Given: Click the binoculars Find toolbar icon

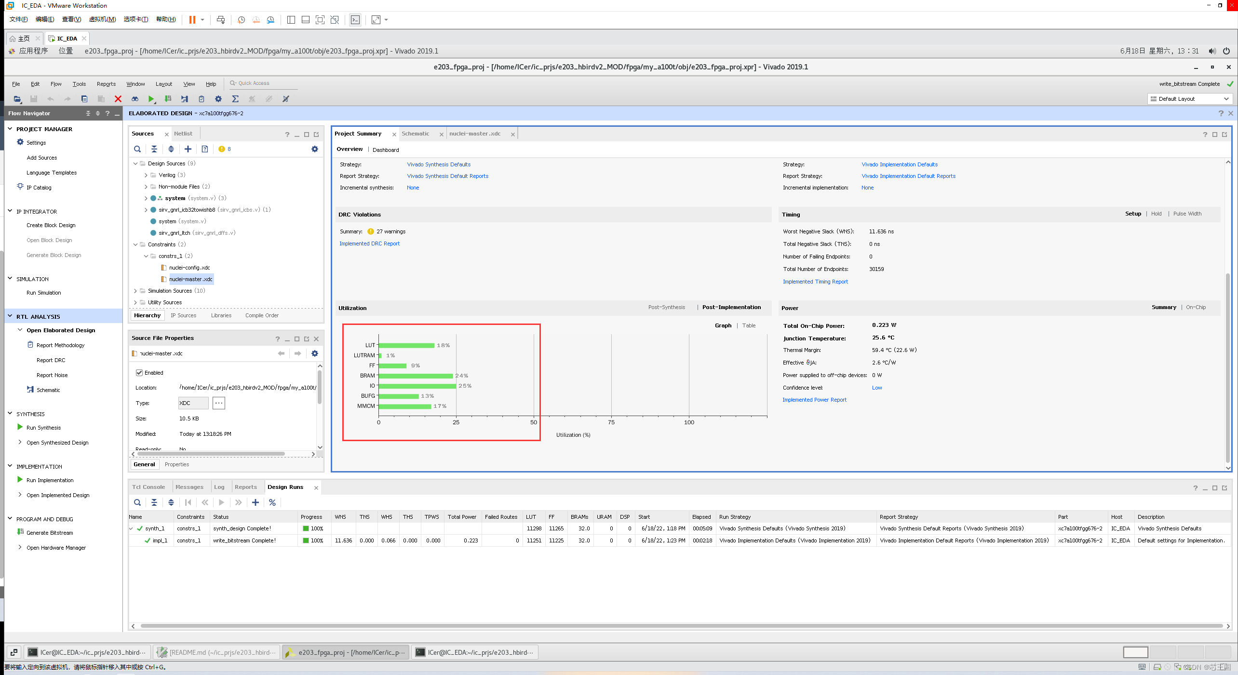Looking at the screenshot, I should pos(135,99).
